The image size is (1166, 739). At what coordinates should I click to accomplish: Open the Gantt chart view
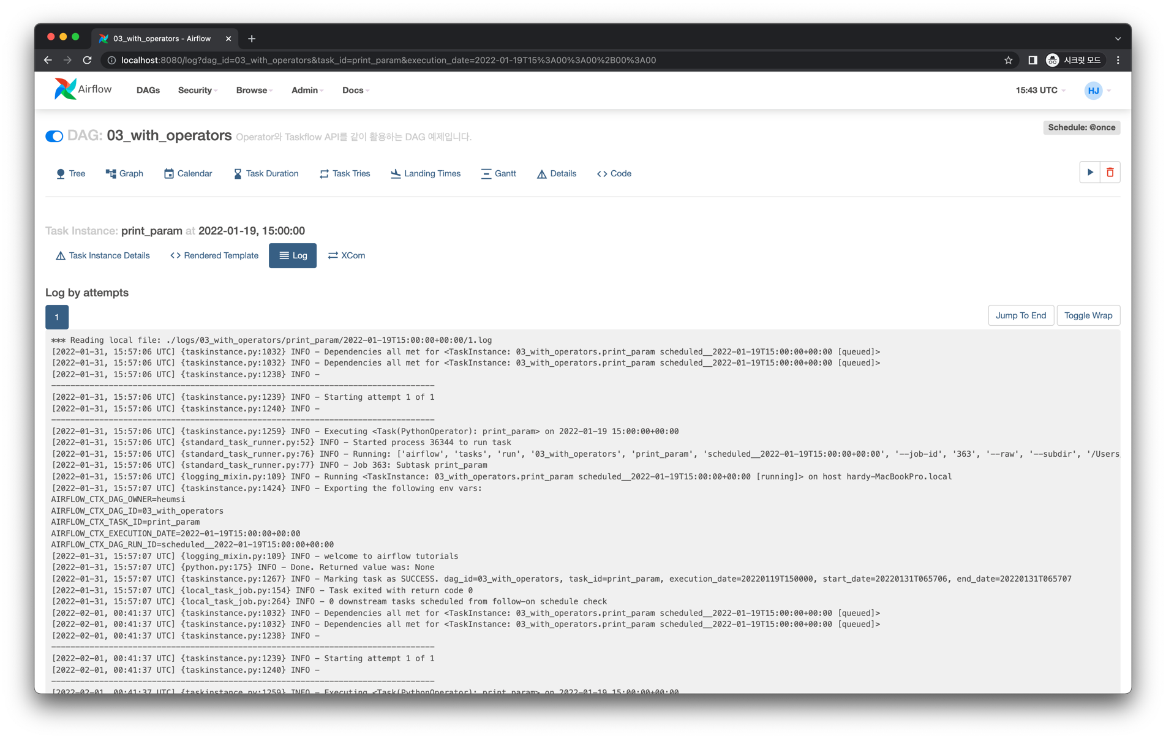pyautogui.click(x=498, y=174)
